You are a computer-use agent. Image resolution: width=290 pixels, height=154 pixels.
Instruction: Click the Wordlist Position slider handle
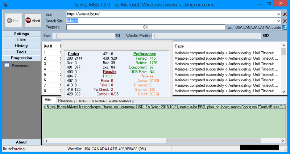[156, 36]
